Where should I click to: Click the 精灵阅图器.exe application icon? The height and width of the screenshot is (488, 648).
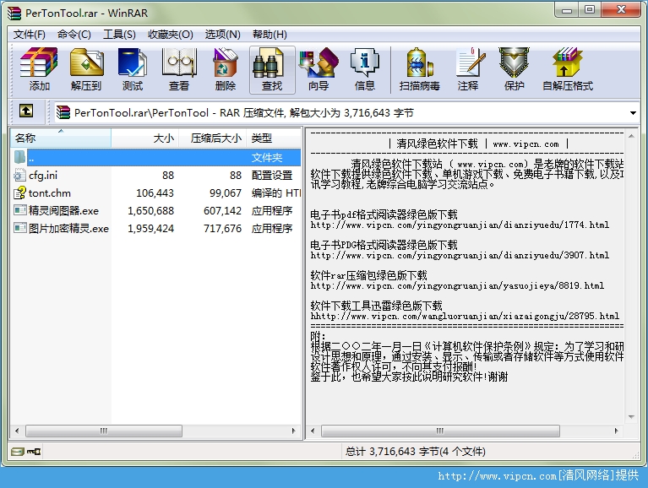click(x=19, y=210)
